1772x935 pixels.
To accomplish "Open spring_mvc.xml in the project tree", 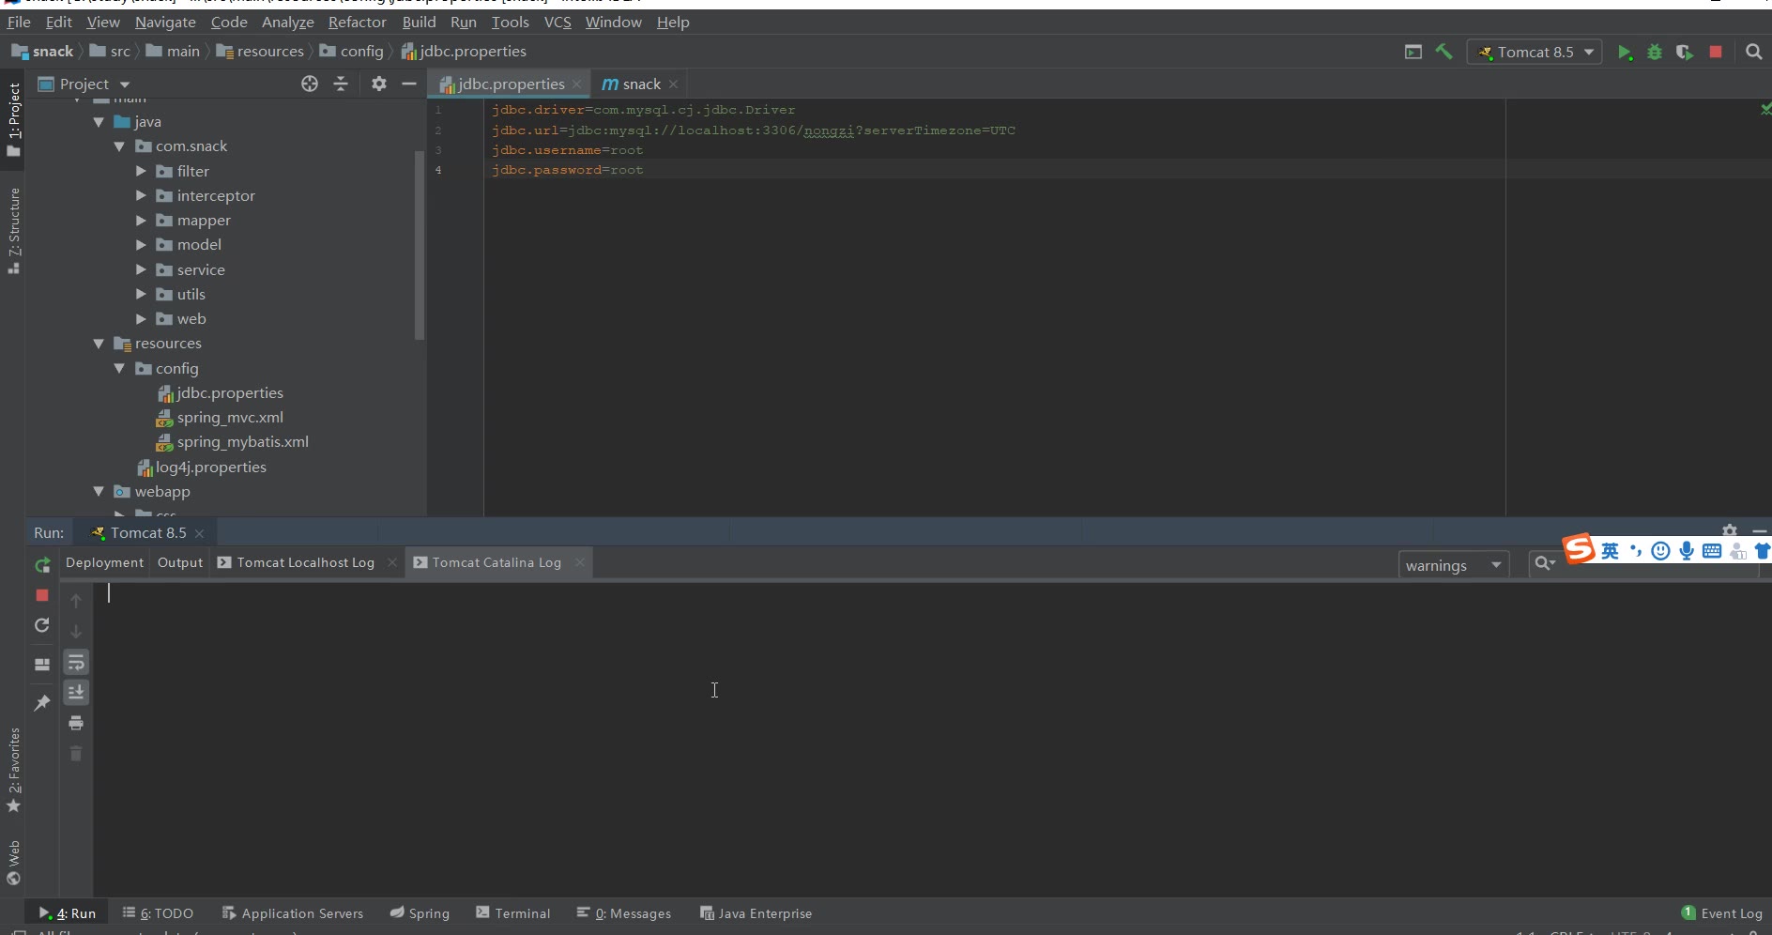I will [230, 418].
